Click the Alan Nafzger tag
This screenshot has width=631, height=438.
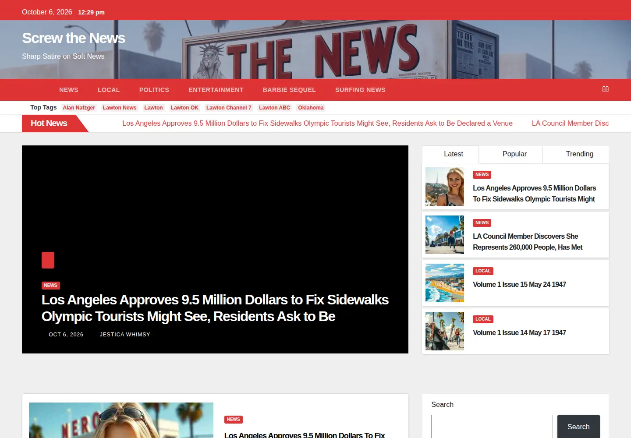[x=79, y=108]
